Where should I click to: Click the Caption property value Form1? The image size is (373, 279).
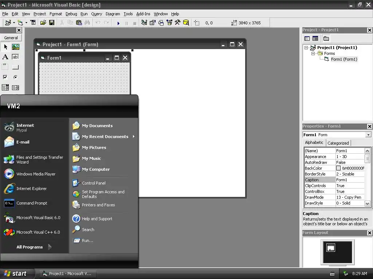tap(350, 180)
